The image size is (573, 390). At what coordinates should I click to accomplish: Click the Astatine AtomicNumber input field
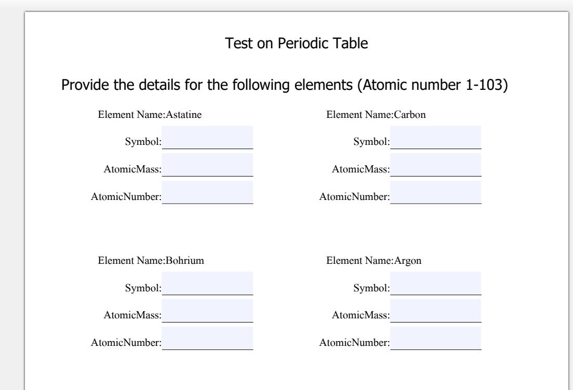click(x=207, y=193)
